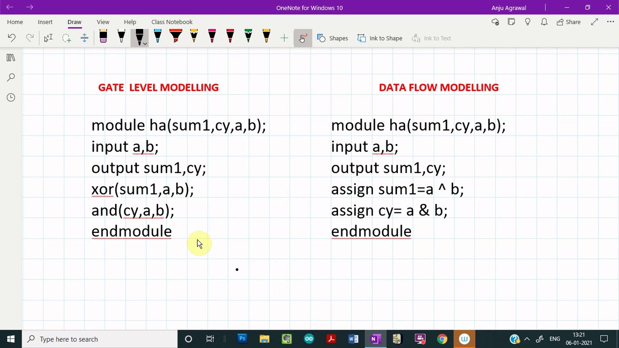The width and height of the screenshot is (619, 348).
Task: Click the lightbulb Tell Me icon
Action: pyautogui.click(x=528, y=22)
